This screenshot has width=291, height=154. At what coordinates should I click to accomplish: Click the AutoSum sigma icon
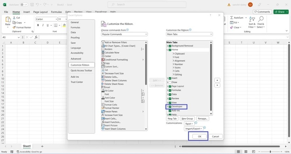point(232,18)
